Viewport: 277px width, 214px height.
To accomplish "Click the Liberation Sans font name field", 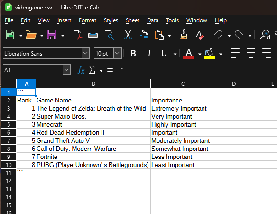I will (42, 53).
